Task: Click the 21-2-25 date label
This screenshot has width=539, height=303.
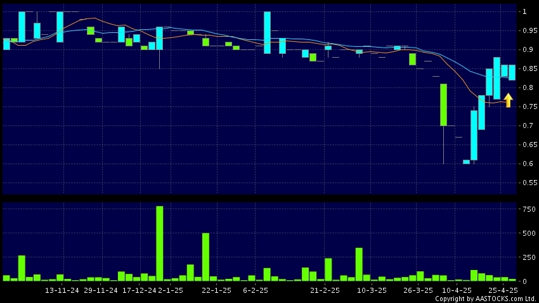Action: coord(325,290)
